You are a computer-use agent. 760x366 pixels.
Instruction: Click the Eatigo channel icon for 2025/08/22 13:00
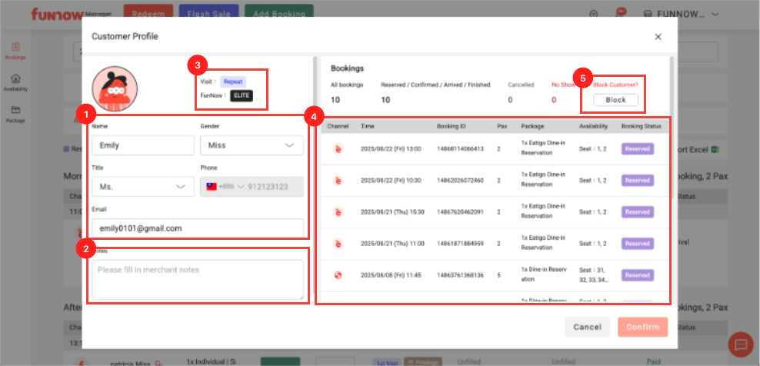pos(338,148)
